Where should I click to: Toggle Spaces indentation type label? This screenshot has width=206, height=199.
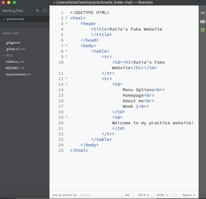pyautogui.click(x=187, y=195)
